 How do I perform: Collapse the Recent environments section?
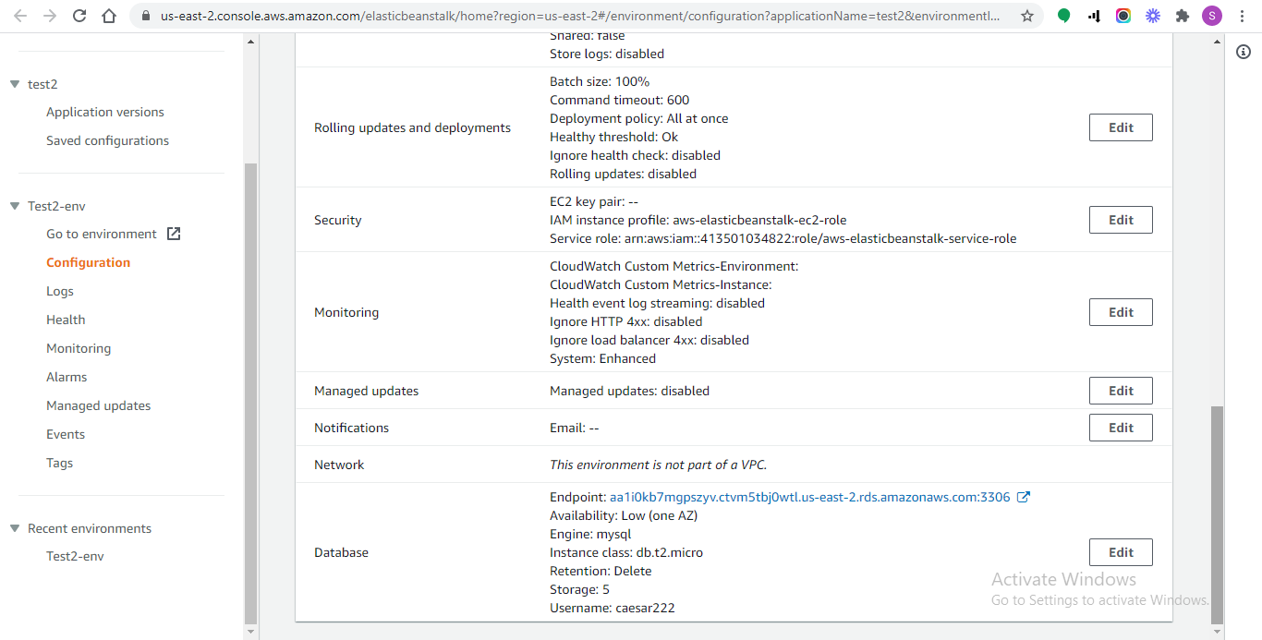click(x=13, y=527)
